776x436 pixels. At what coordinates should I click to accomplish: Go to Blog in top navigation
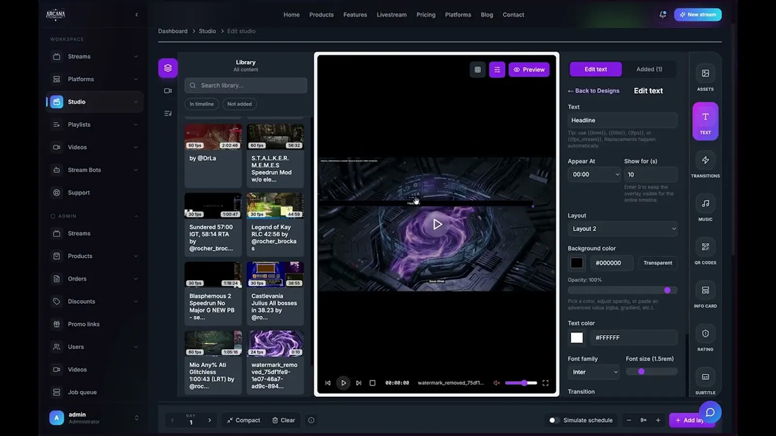pos(487,15)
